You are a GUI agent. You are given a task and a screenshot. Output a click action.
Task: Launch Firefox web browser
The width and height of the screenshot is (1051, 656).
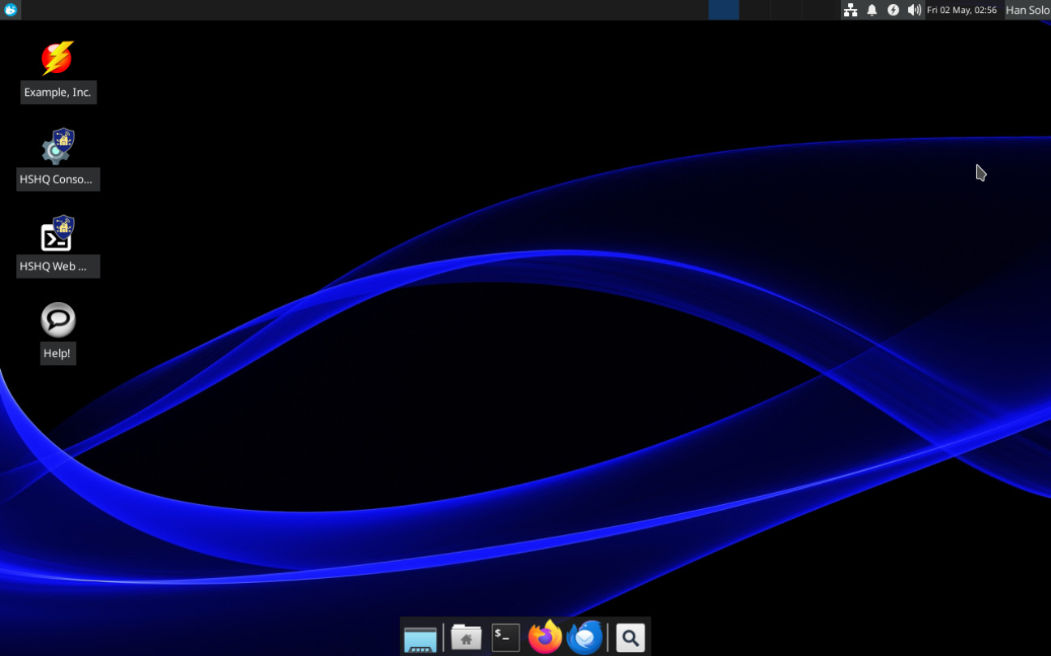pyautogui.click(x=545, y=637)
